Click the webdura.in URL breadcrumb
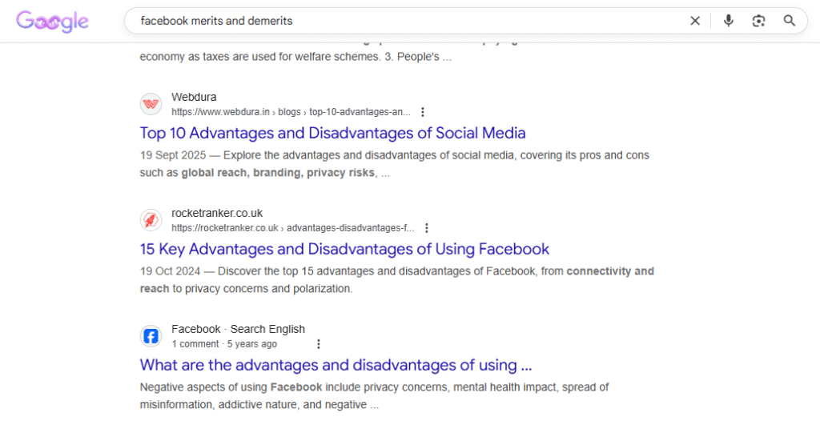Image resolution: width=820 pixels, height=433 pixels. [x=291, y=112]
